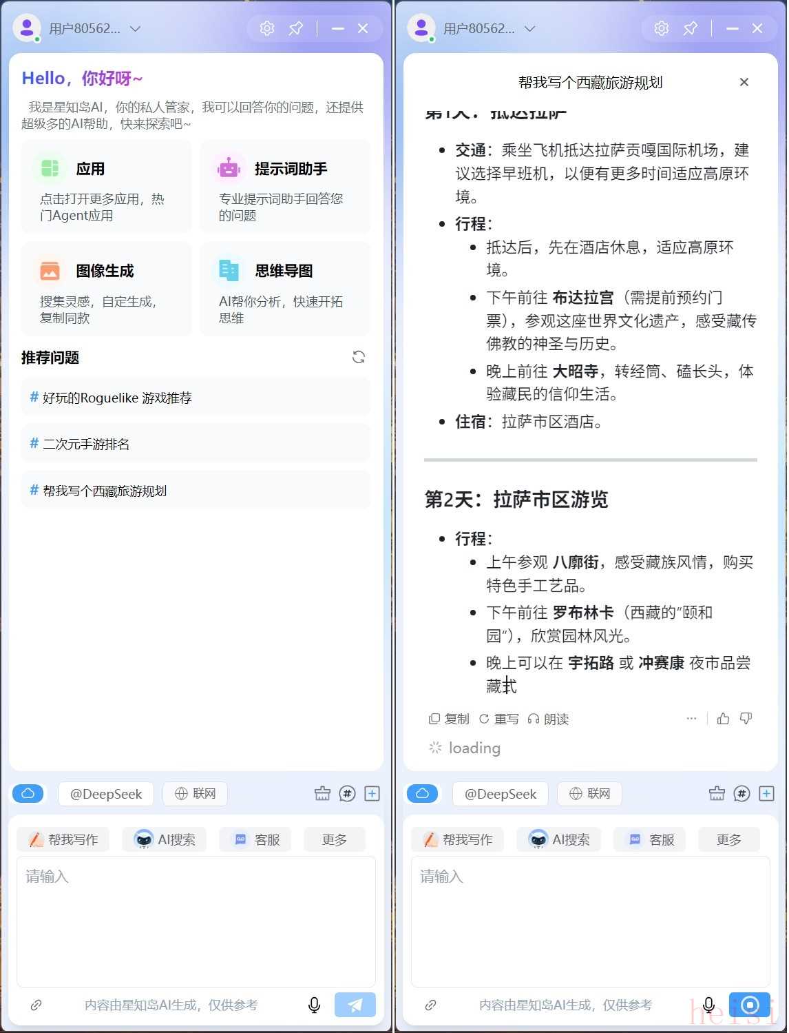Click the paper plane send button in the Hello window
Screen dimensions: 789x1033
(x=355, y=1005)
